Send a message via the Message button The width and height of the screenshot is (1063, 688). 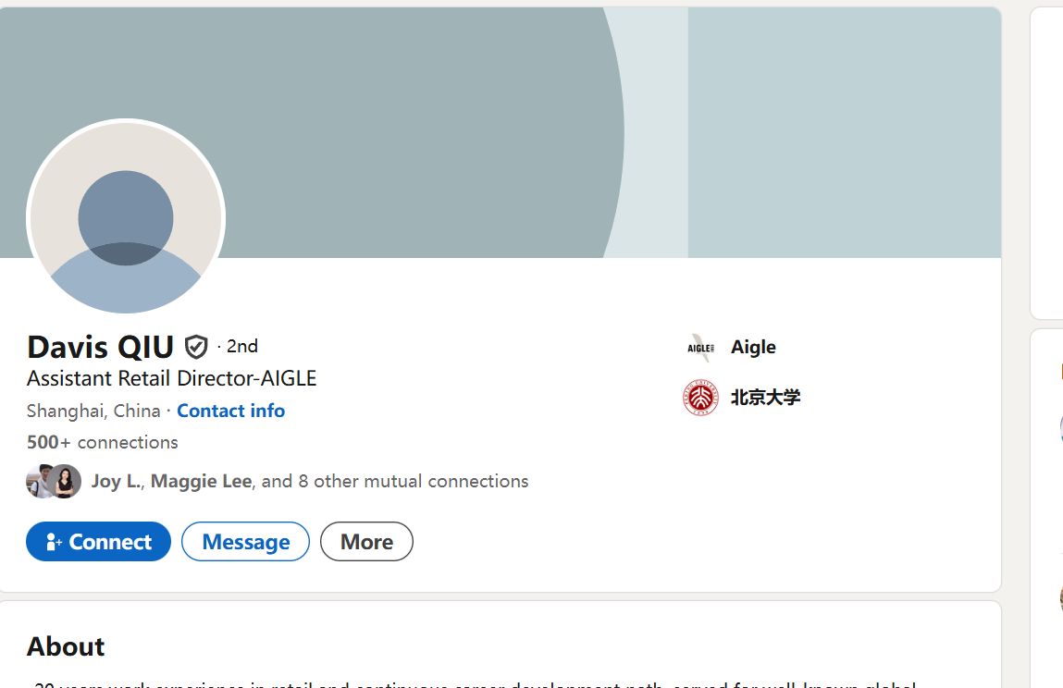coord(245,542)
